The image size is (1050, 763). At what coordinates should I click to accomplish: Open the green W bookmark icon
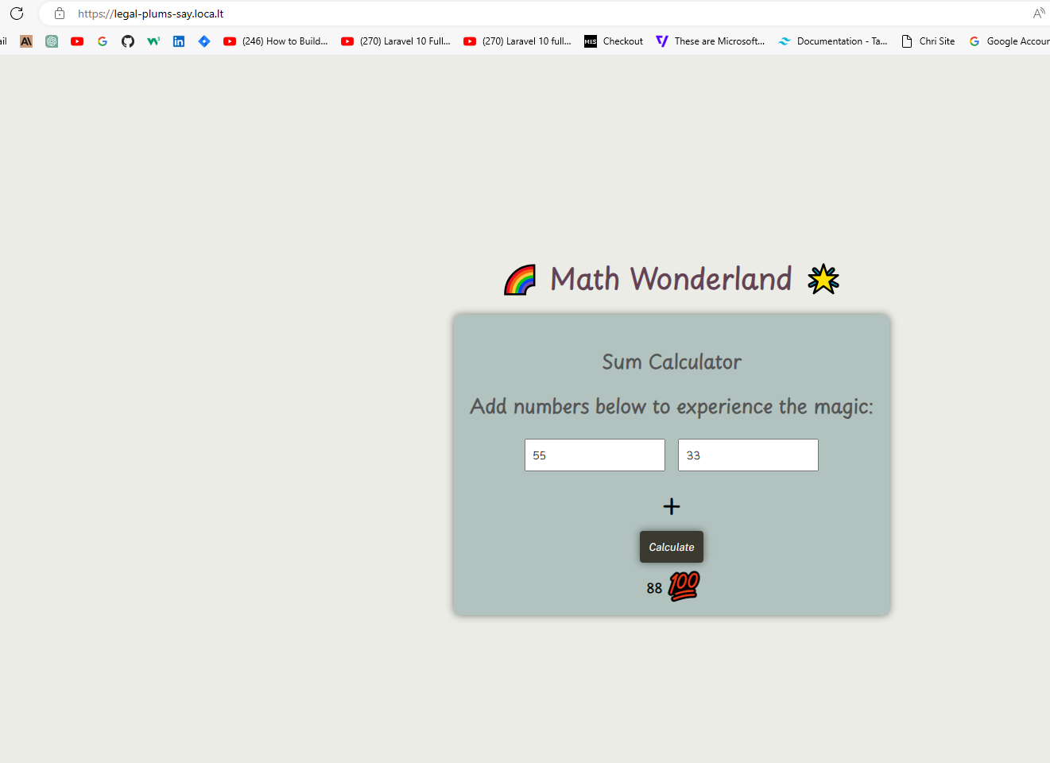[x=153, y=41]
